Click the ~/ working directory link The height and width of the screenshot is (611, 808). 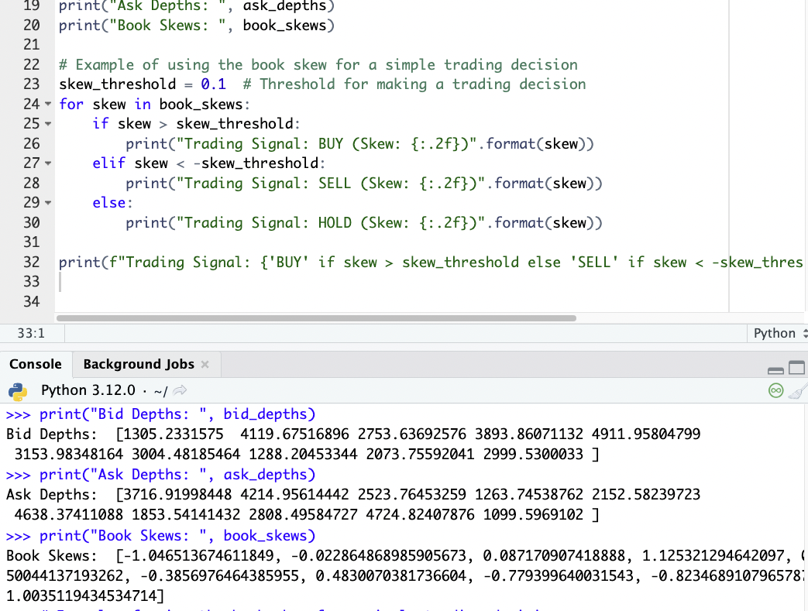tap(162, 390)
